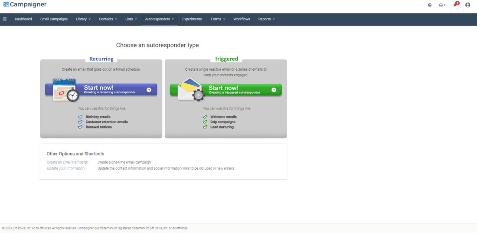Open the user account profile icon

(x=467, y=5)
